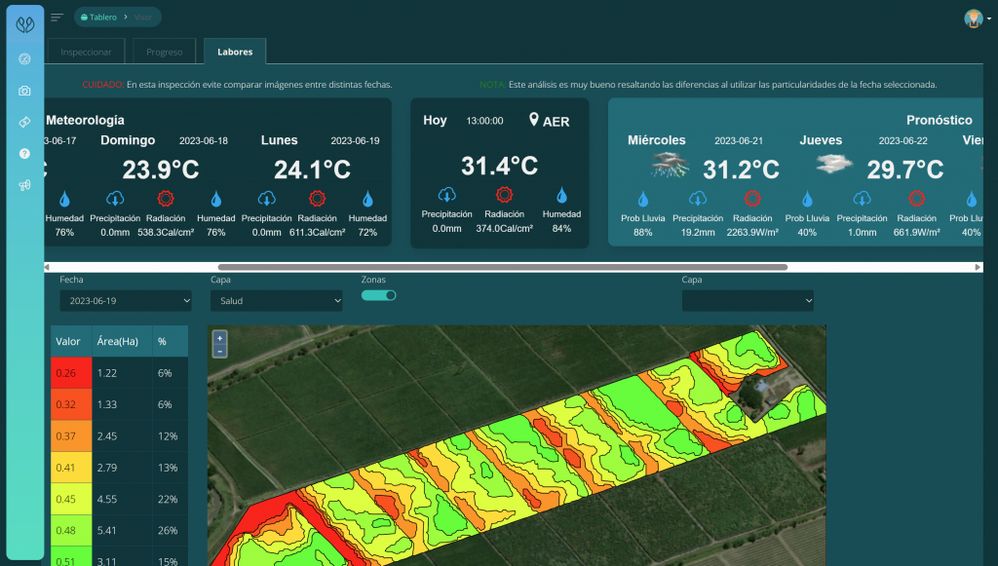998x566 pixels.
Task: Open the empty second Capa dropdown
Action: [748, 301]
